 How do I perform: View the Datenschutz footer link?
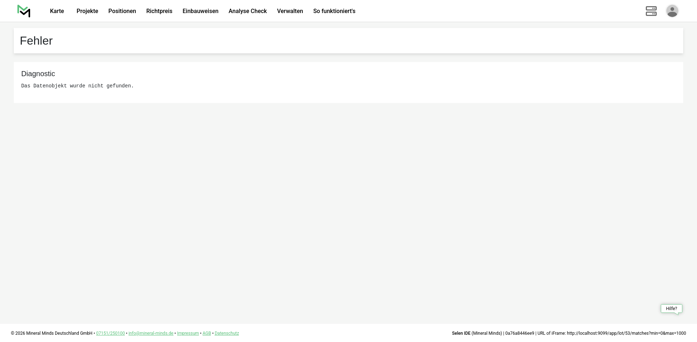point(227,333)
